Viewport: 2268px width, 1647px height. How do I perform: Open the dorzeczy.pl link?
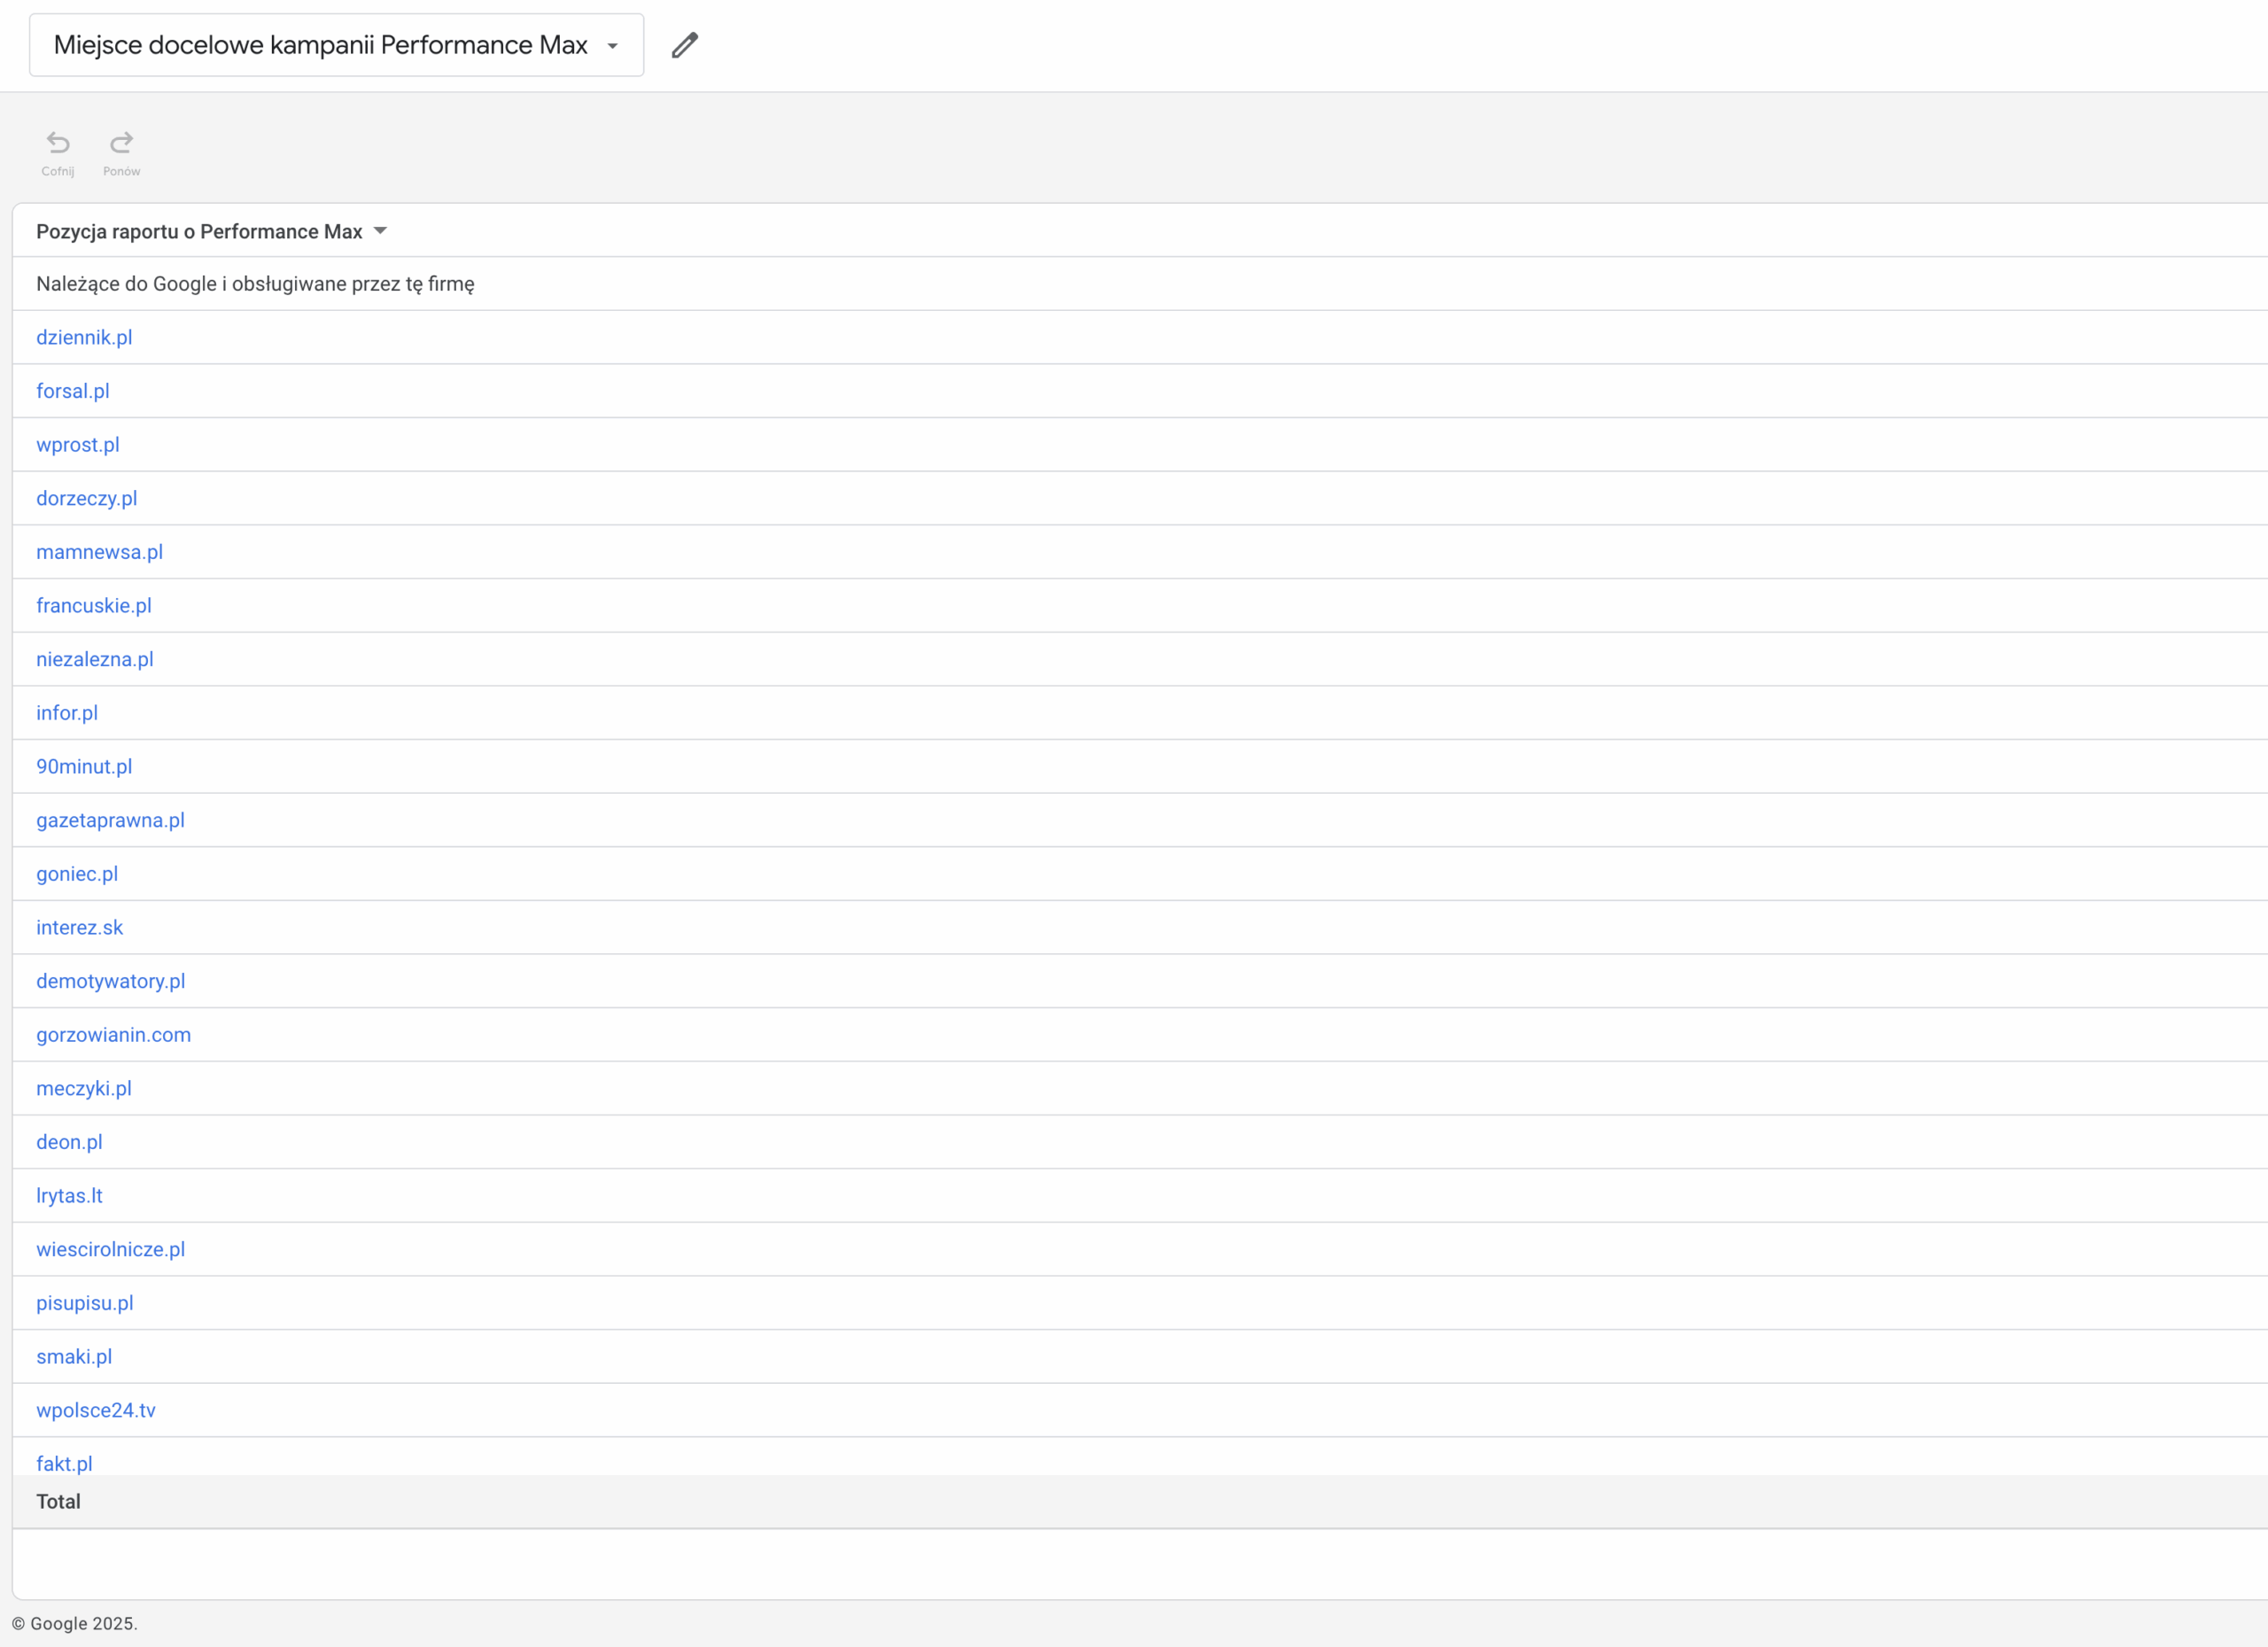point(87,499)
